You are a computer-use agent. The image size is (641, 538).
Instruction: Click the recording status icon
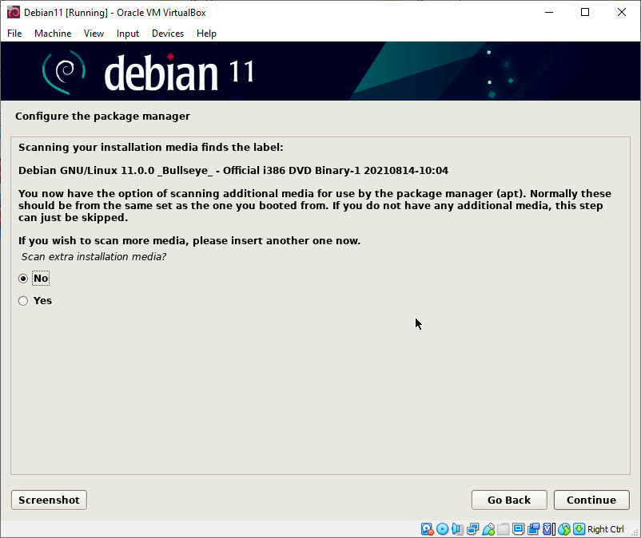533,529
